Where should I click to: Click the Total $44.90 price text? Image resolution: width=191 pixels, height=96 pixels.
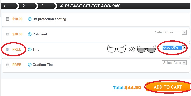[127, 87]
